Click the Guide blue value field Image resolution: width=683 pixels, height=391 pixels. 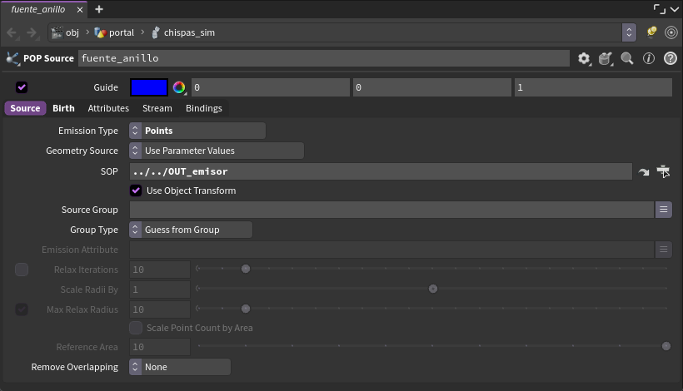593,87
